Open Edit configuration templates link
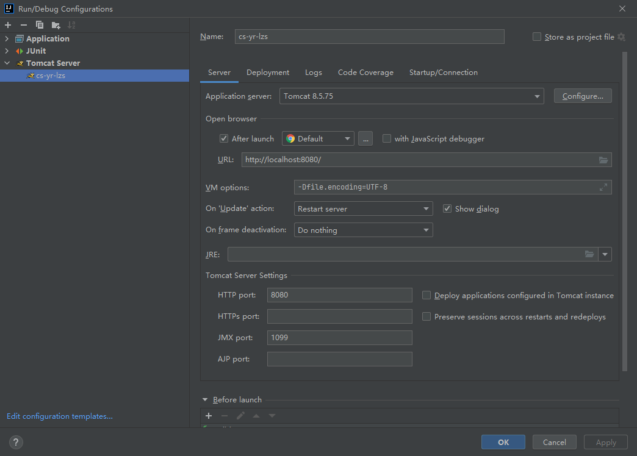Screen dimensions: 637x456 coord(60,416)
